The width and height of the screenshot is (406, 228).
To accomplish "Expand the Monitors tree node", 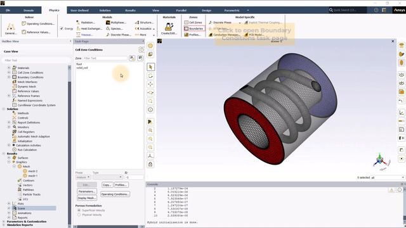I will (x=9, y=127).
